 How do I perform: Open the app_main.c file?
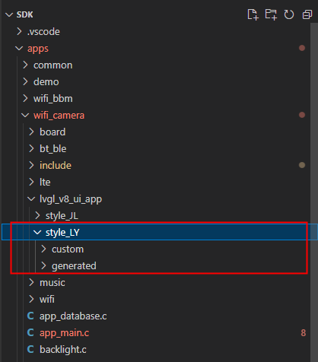pyautogui.click(x=64, y=332)
